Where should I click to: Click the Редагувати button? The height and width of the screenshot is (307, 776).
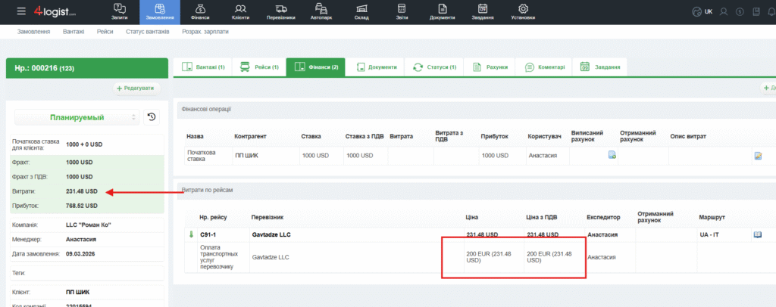coord(137,88)
